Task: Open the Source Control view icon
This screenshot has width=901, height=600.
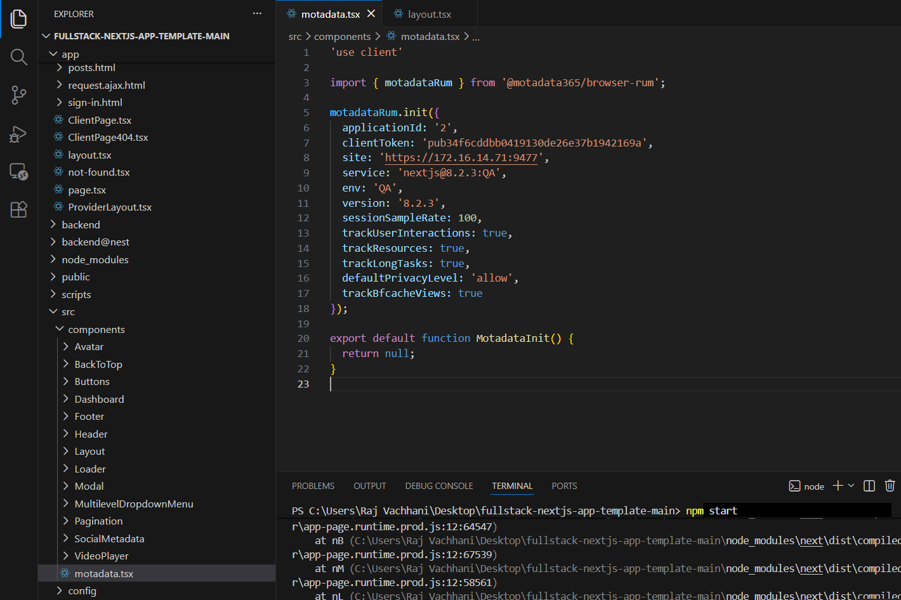Action: [x=18, y=95]
